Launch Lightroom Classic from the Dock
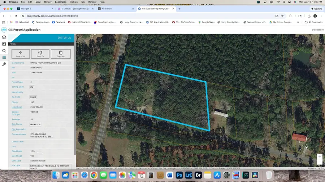Image resolution: width=325 pixels, height=182 pixels. tap(188, 175)
